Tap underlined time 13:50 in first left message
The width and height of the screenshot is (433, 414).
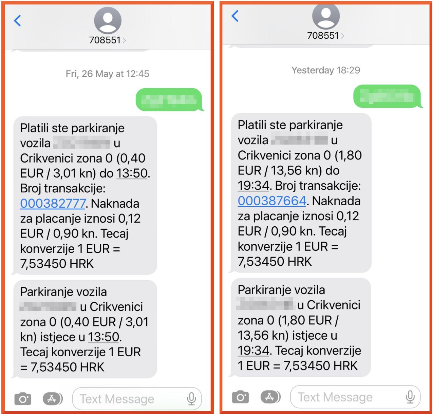[x=132, y=173]
